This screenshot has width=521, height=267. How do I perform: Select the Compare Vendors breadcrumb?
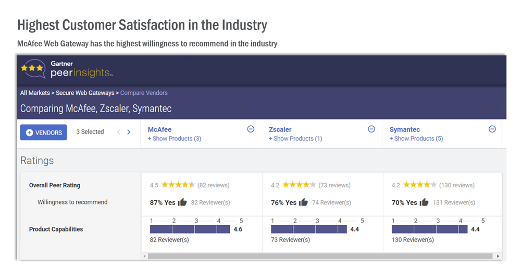[x=144, y=93]
